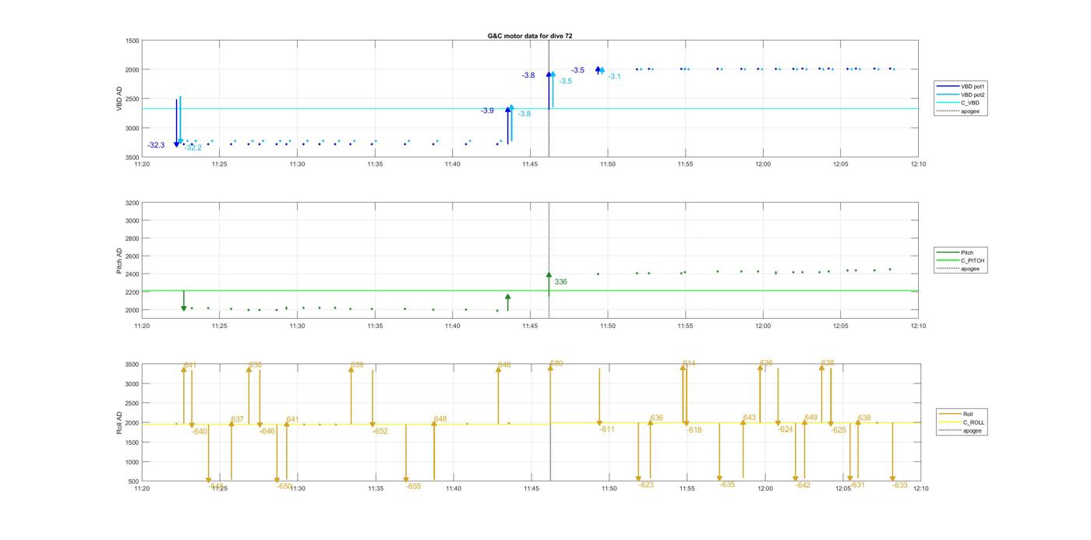Click the "-618" roll data label
Screen dimensions: 1091x540
point(694,431)
